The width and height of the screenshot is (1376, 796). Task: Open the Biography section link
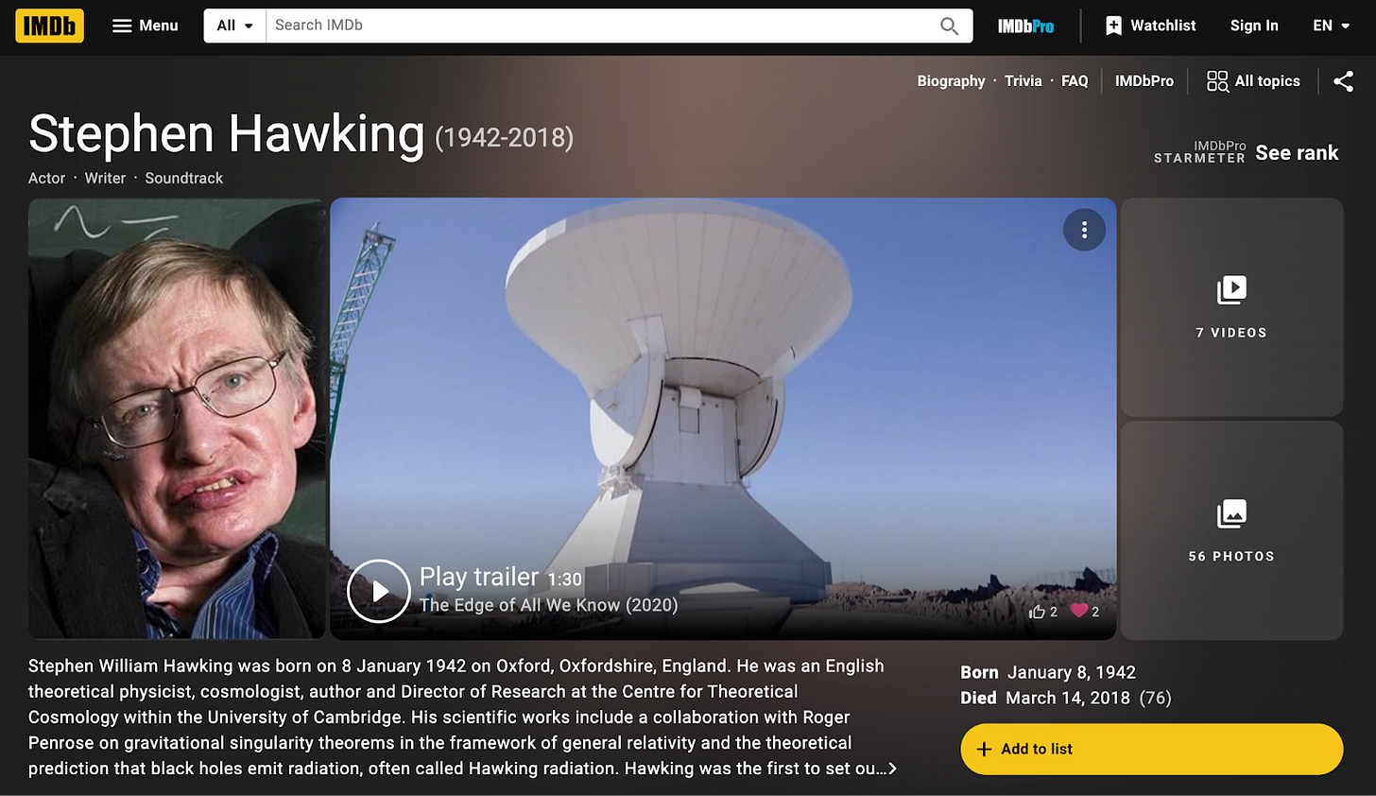click(x=951, y=81)
